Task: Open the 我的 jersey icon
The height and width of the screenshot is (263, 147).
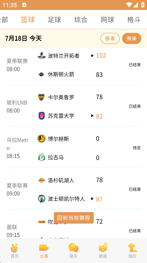Action: (133, 248)
